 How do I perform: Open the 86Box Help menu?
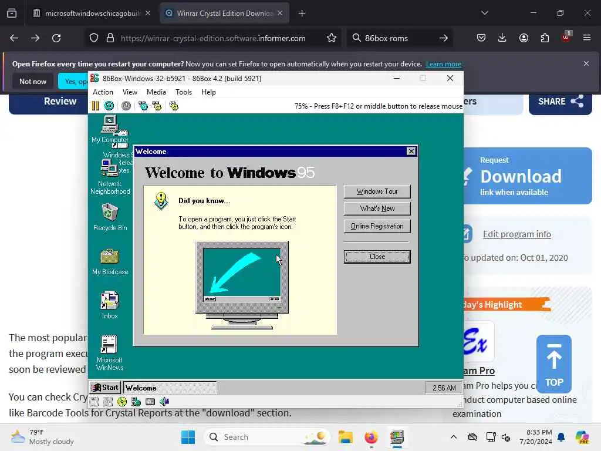tap(208, 92)
